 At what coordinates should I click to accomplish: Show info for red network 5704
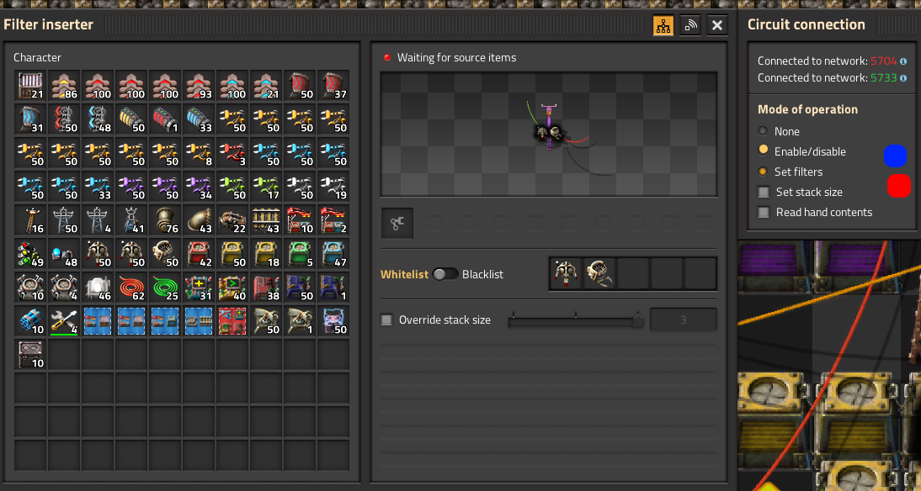903,61
